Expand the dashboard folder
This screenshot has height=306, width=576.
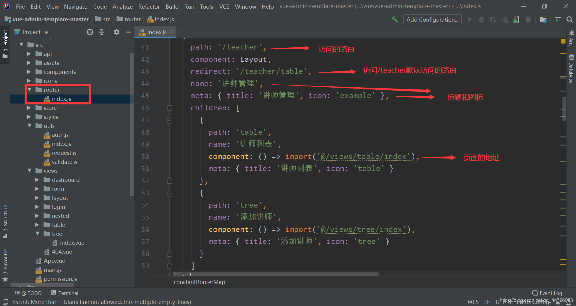[x=37, y=180]
